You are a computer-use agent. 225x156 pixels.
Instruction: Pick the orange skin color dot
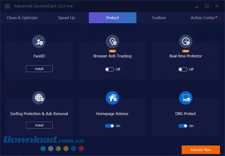click(66, 148)
